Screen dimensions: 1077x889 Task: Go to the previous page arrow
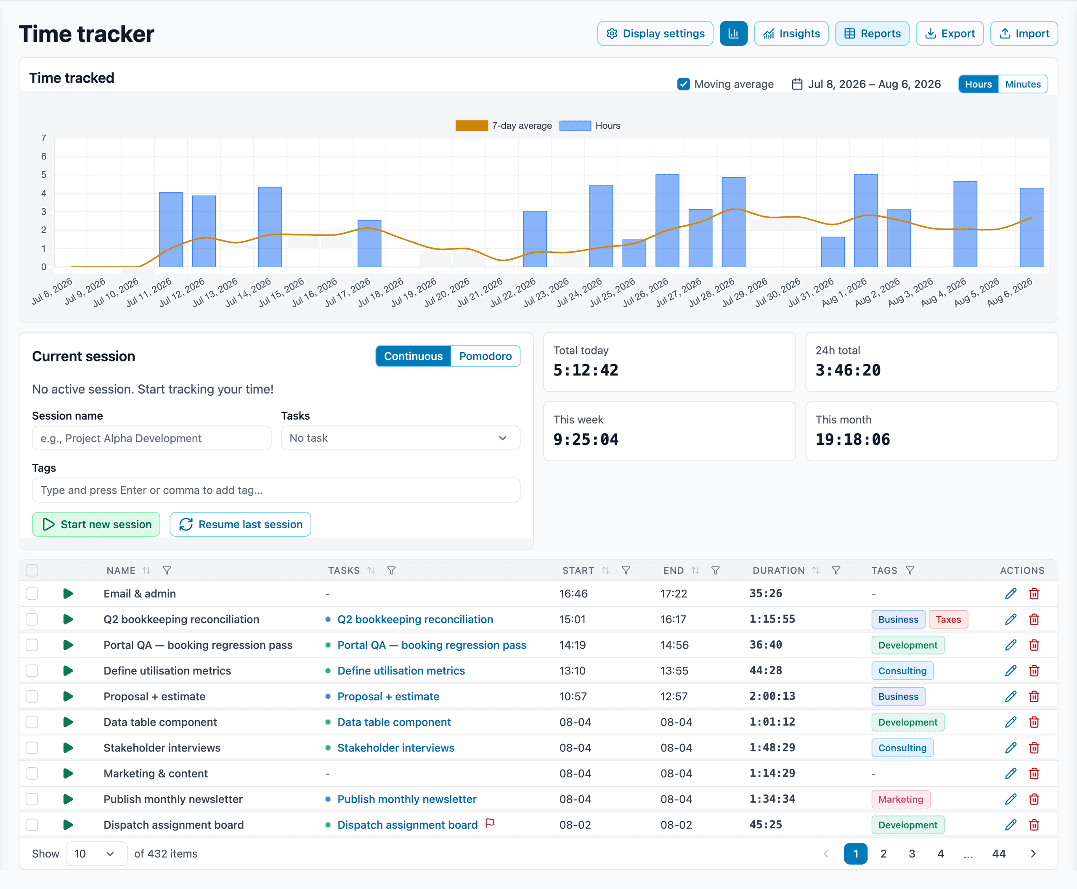(826, 854)
